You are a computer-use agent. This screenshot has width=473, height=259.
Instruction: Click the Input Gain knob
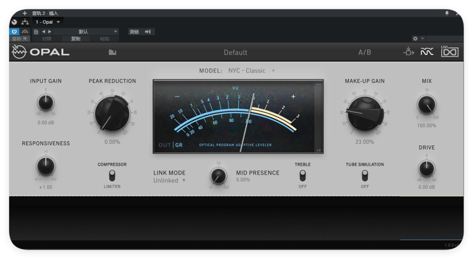[x=46, y=103]
